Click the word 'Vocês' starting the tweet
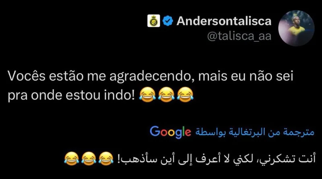The width and height of the screenshot is (322, 179). [27, 76]
